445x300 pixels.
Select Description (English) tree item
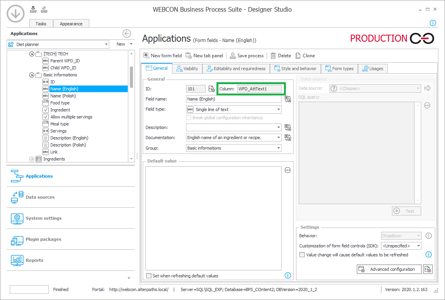click(x=69, y=138)
